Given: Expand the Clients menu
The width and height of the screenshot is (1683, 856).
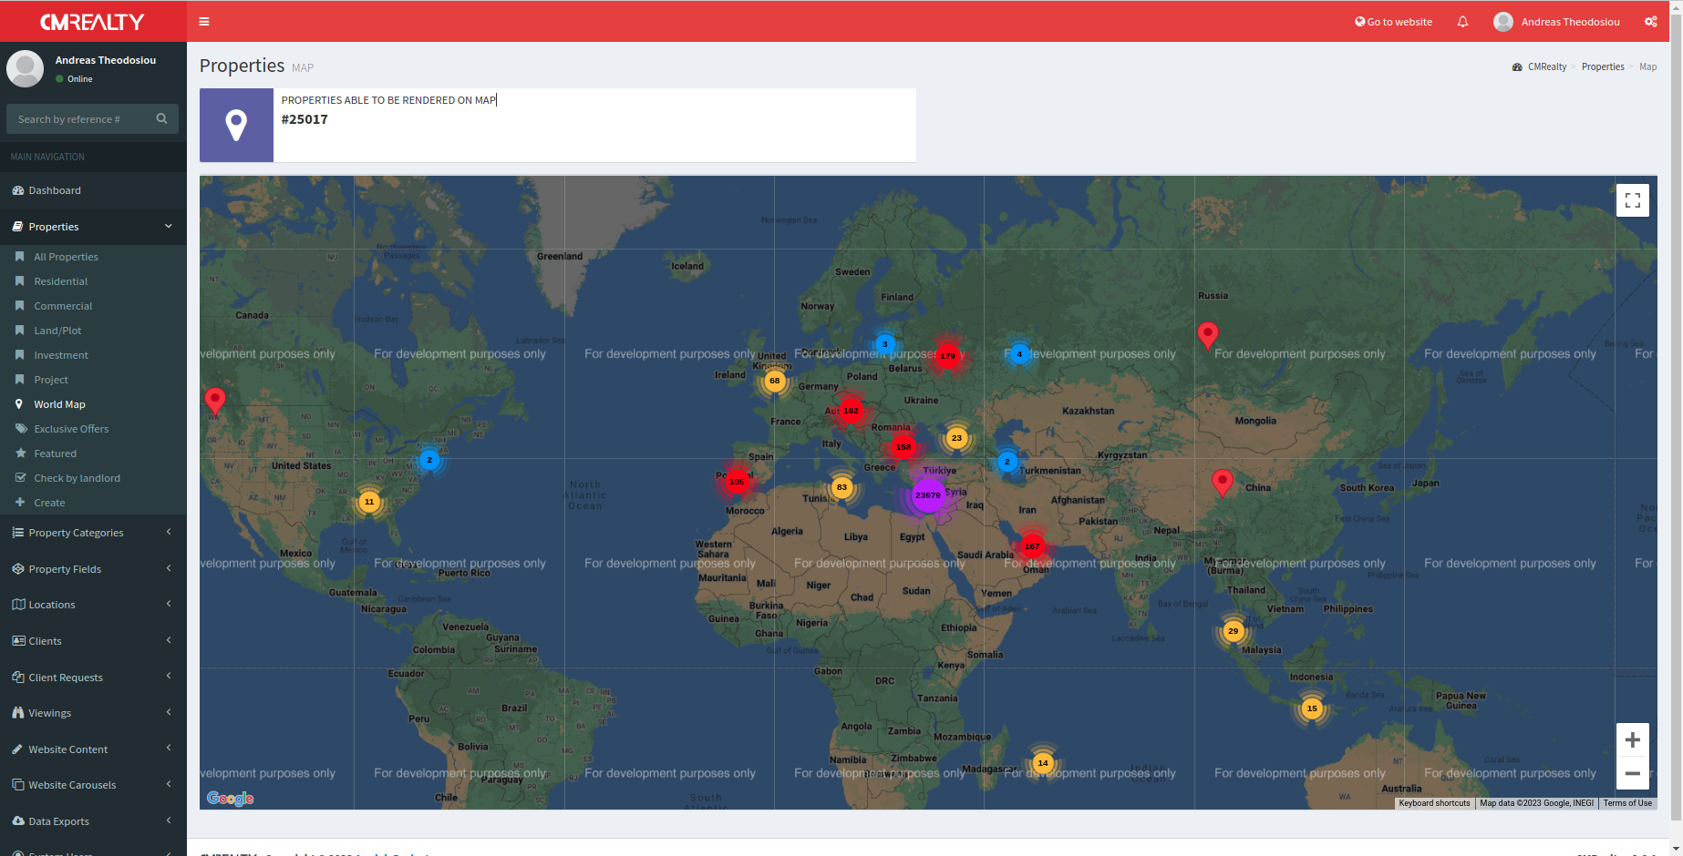Looking at the screenshot, I should pos(93,641).
